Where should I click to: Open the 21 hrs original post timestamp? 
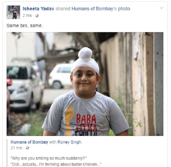click(16, 148)
